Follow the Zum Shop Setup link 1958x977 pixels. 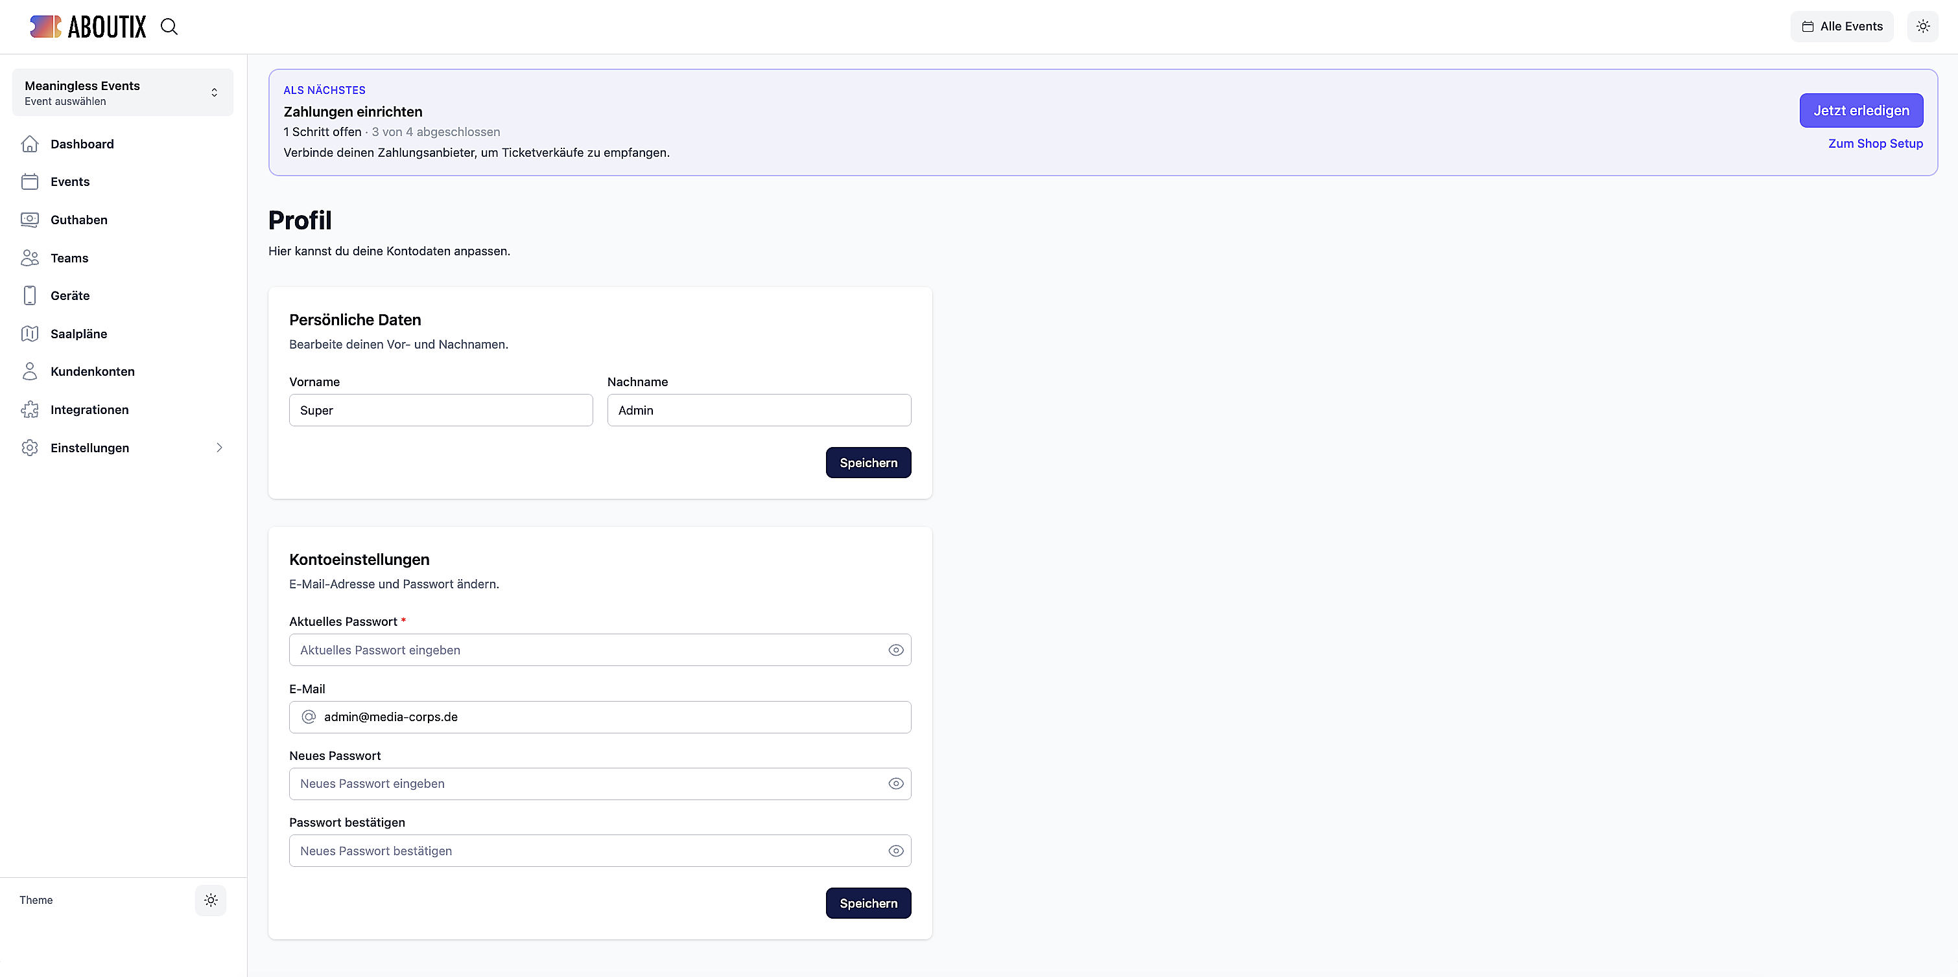click(1875, 144)
